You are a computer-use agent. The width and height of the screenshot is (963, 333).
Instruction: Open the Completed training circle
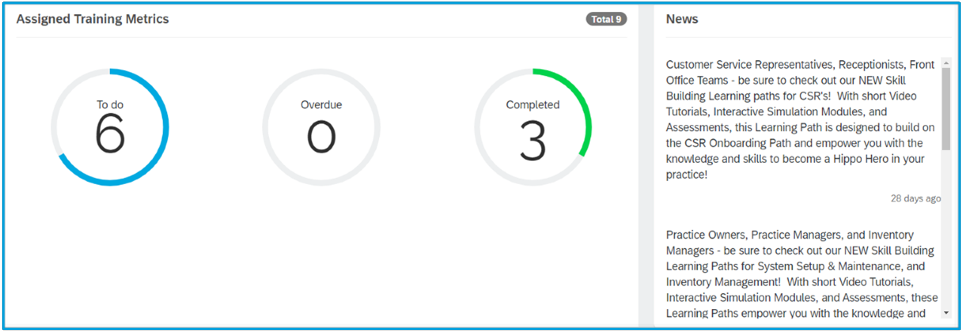pyautogui.click(x=533, y=127)
